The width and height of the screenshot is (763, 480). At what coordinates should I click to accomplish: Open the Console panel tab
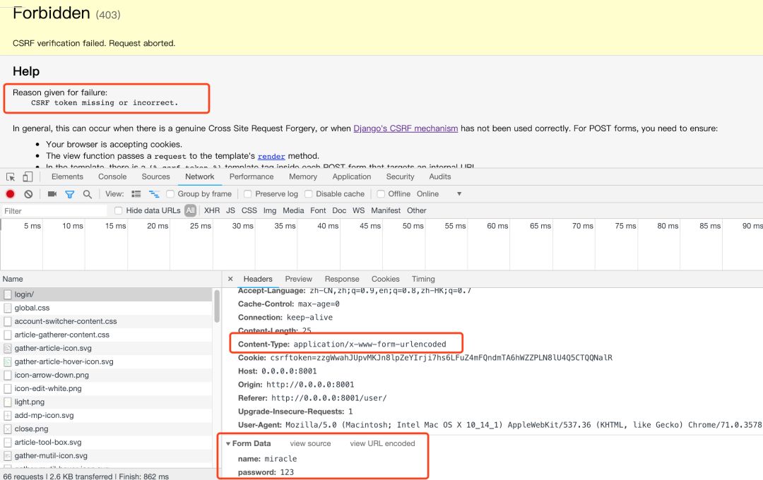point(112,177)
